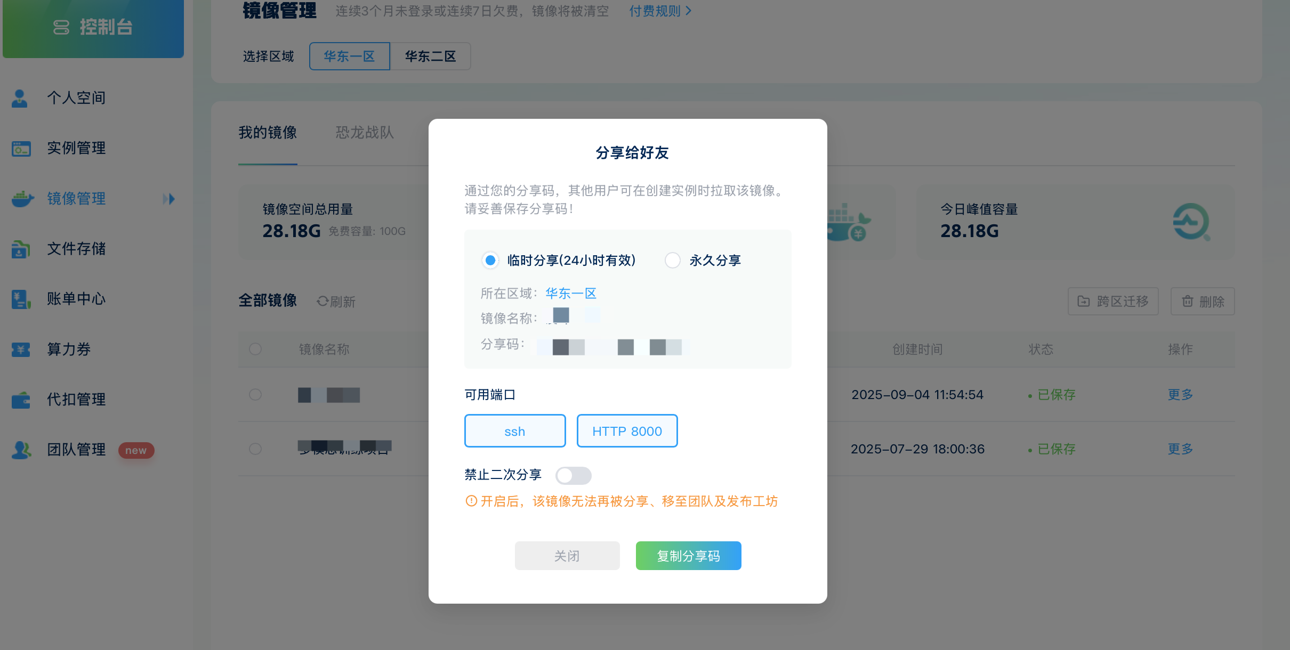The image size is (1290, 650).
Task: Click the 复制分享码 button
Action: pos(688,555)
